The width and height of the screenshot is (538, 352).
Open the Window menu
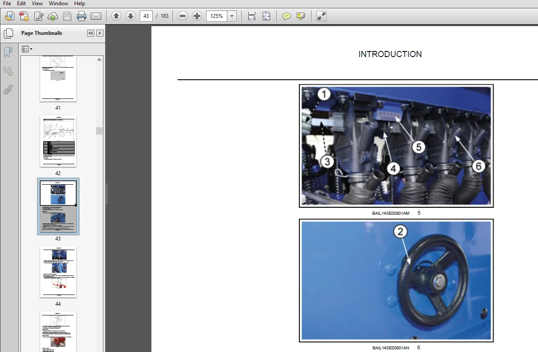tap(58, 3)
